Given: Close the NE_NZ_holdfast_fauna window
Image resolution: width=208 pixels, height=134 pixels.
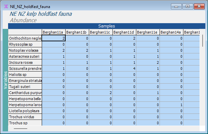Looking at the screenshot, I should pyautogui.click(x=199, y=6).
